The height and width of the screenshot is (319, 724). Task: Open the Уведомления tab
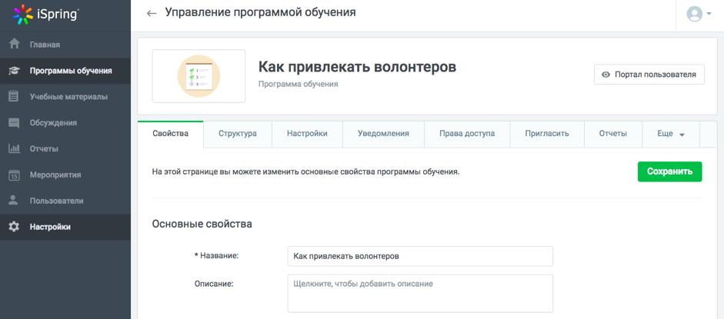pos(383,134)
